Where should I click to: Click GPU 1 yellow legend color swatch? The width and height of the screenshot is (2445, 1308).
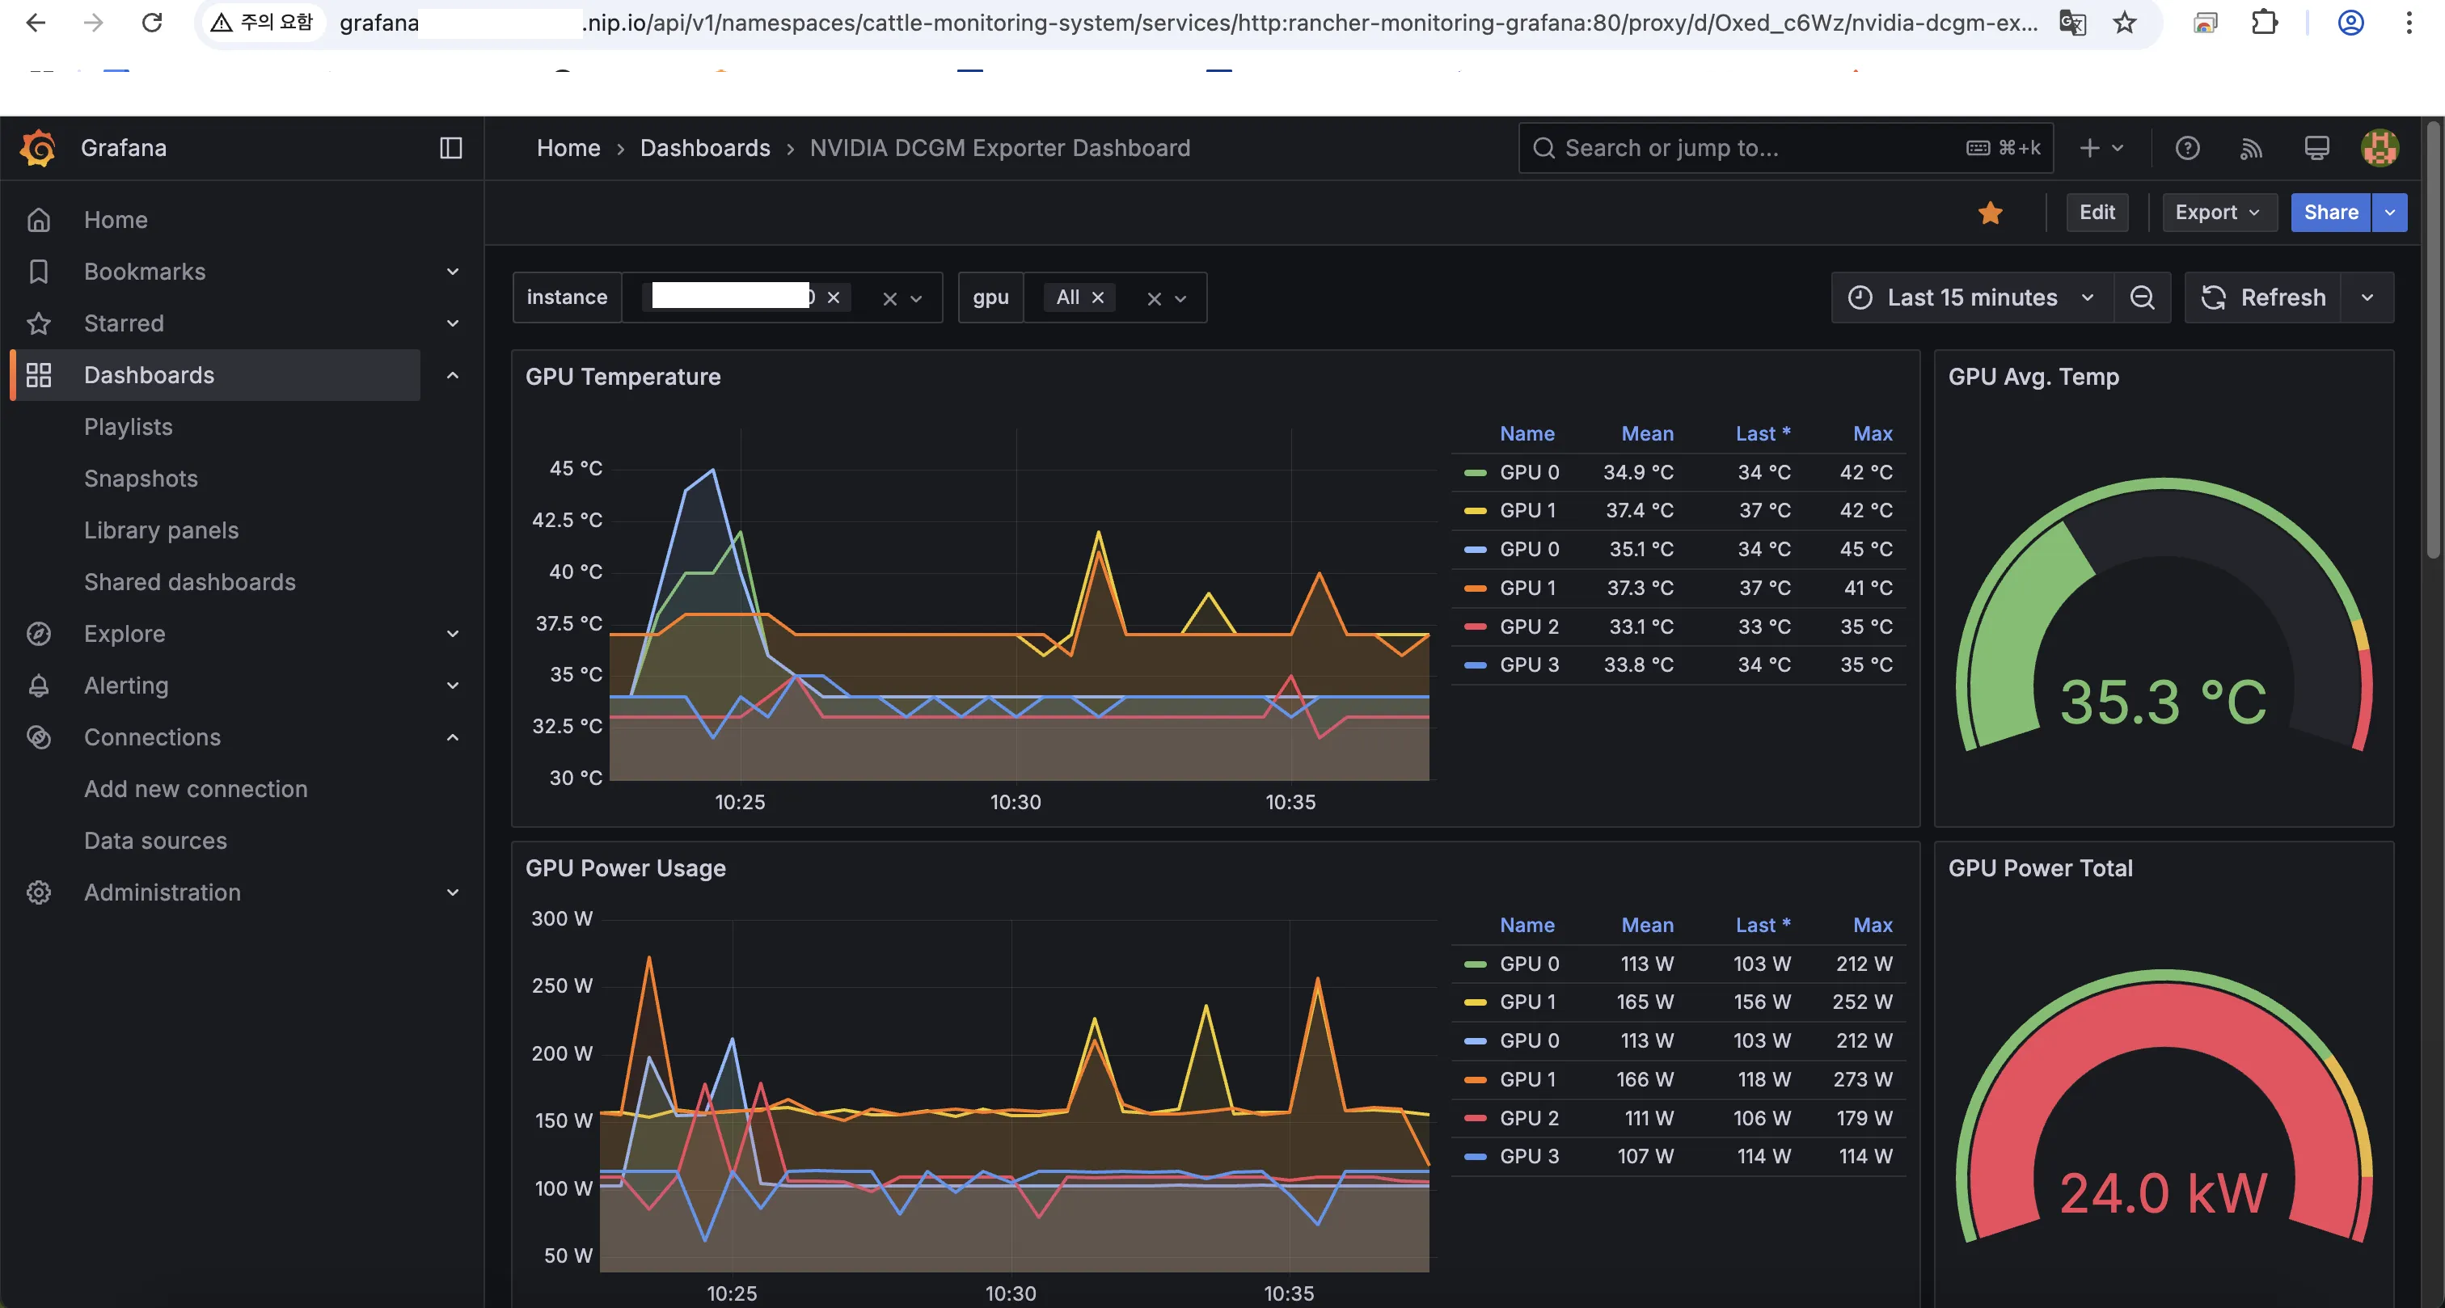click(x=1475, y=511)
